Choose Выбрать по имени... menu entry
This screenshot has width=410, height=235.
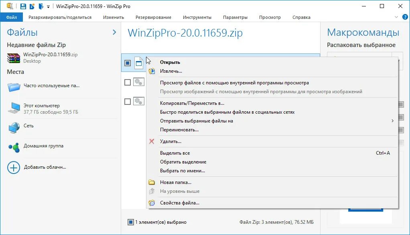pos(272,171)
